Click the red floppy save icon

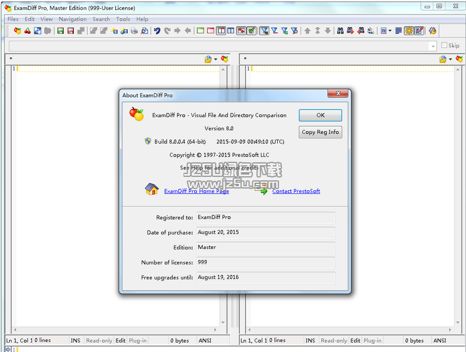[70, 31]
